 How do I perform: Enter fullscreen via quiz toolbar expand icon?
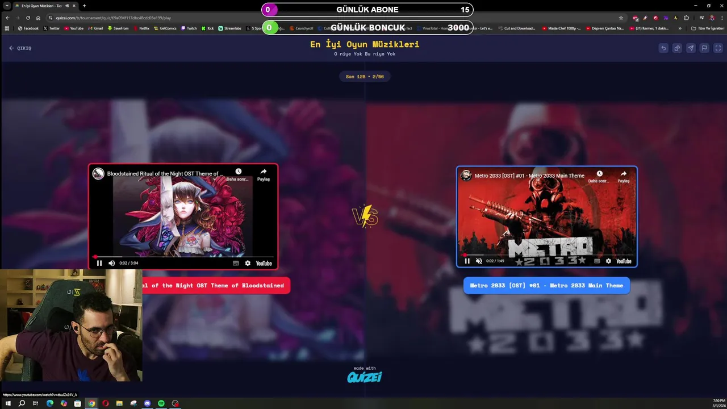pyautogui.click(x=718, y=48)
